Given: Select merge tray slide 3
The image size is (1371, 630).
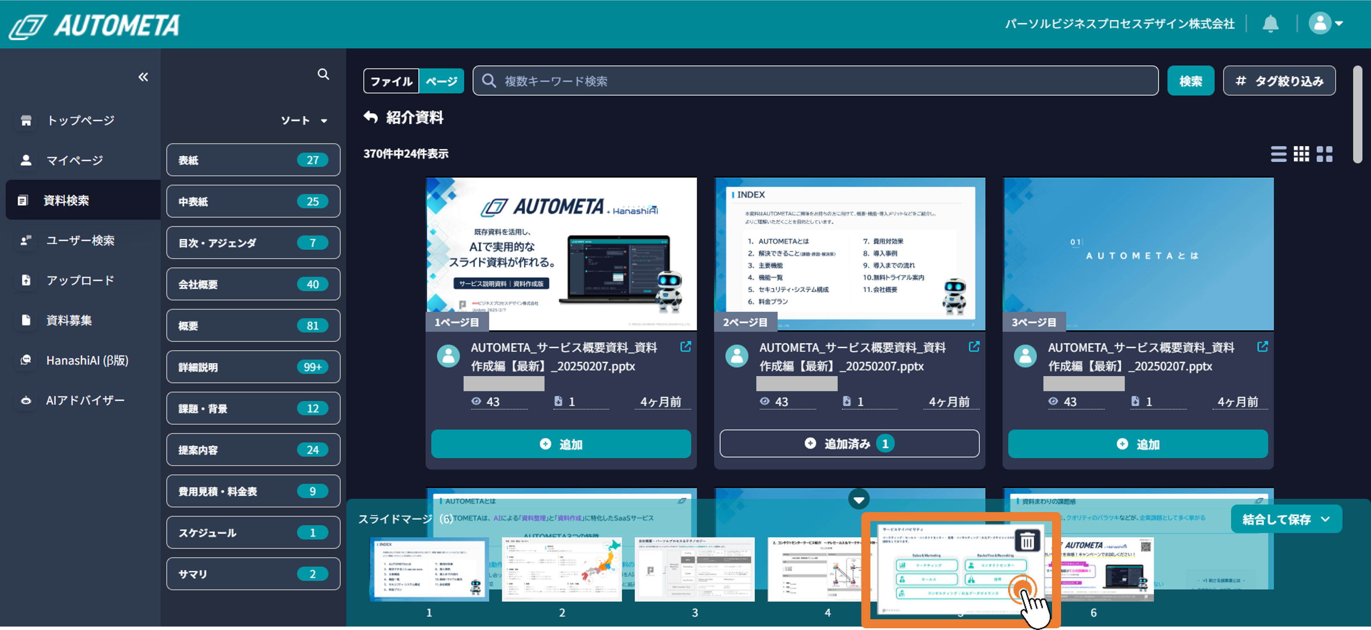Looking at the screenshot, I should 695,569.
